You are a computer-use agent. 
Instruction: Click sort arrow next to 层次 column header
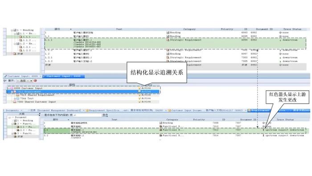(70, 29)
